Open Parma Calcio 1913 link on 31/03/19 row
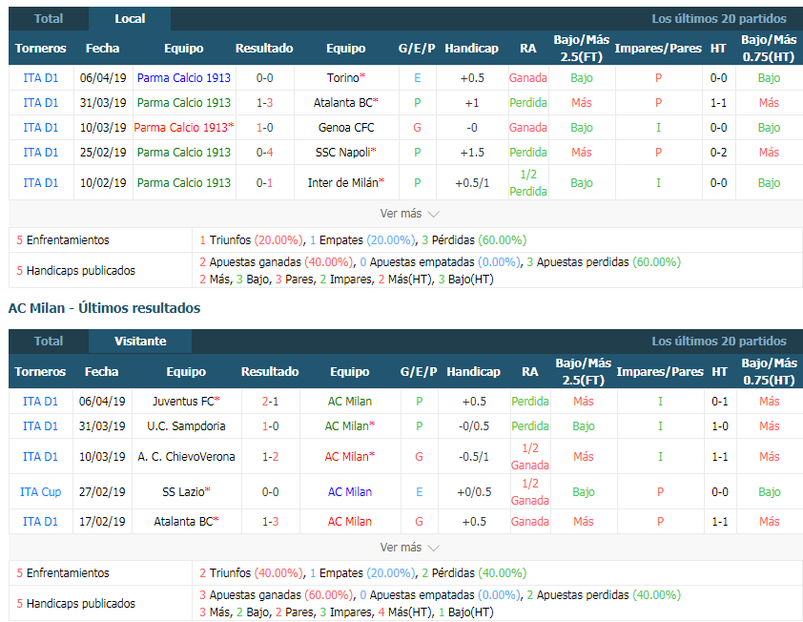803x622 pixels. pyautogui.click(x=184, y=102)
